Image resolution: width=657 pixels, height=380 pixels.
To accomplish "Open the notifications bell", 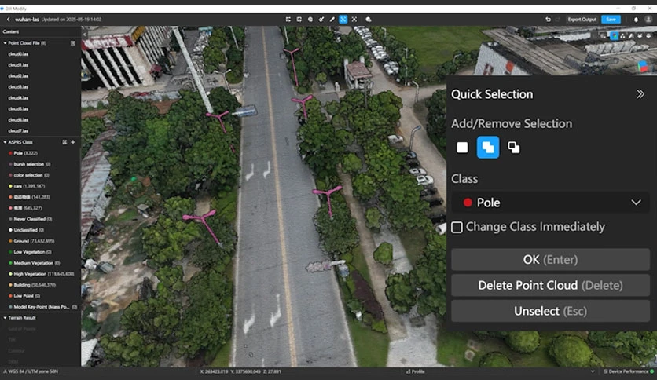I will [x=636, y=20].
